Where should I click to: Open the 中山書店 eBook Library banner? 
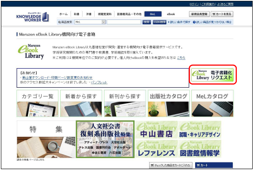pyautogui.click(x=157, y=130)
